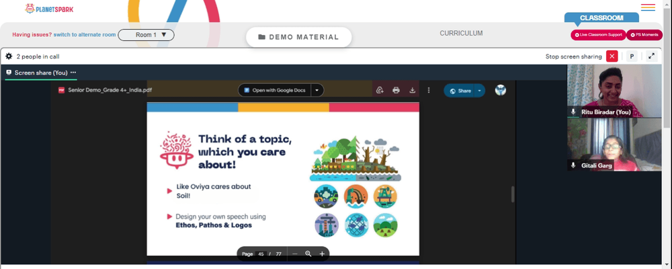Open the call settings gear icon
This screenshot has height=269, width=672.
(9, 56)
